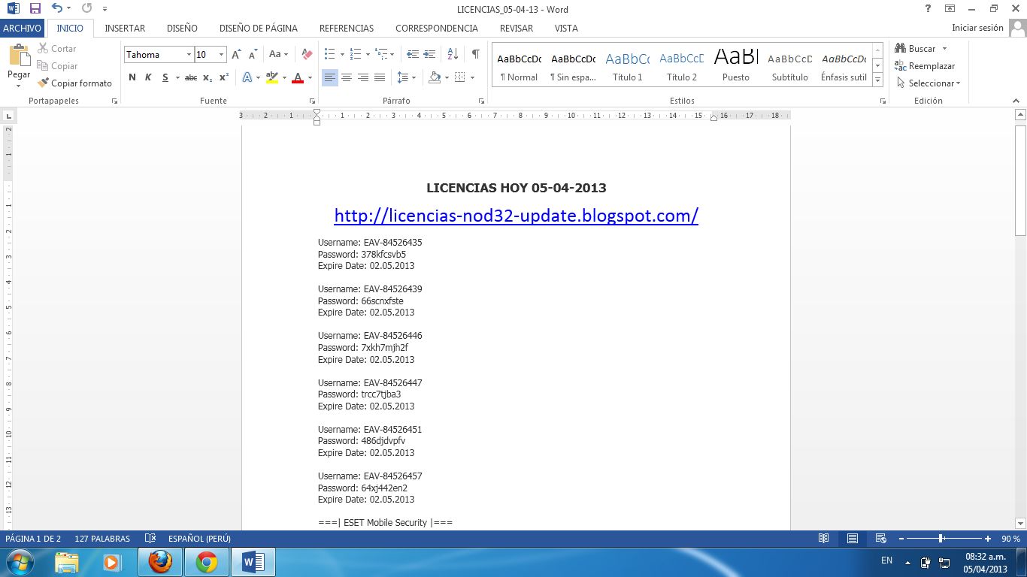
Task: Switch to web layout view icon
Action: pos(881,539)
